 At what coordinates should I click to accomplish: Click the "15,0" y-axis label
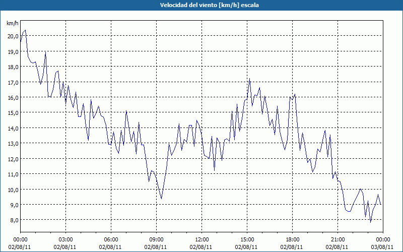click(13, 113)
